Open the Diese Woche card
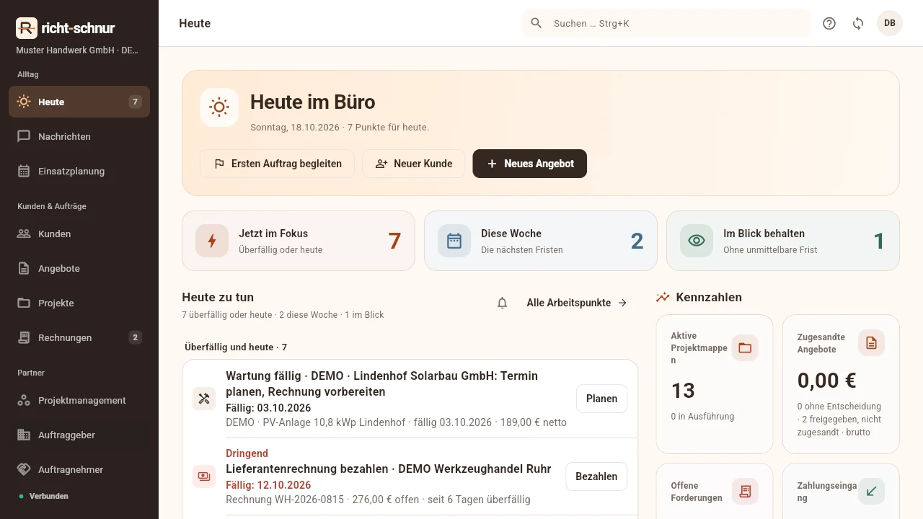The image size is (923, 519). (x=541, y=241)
